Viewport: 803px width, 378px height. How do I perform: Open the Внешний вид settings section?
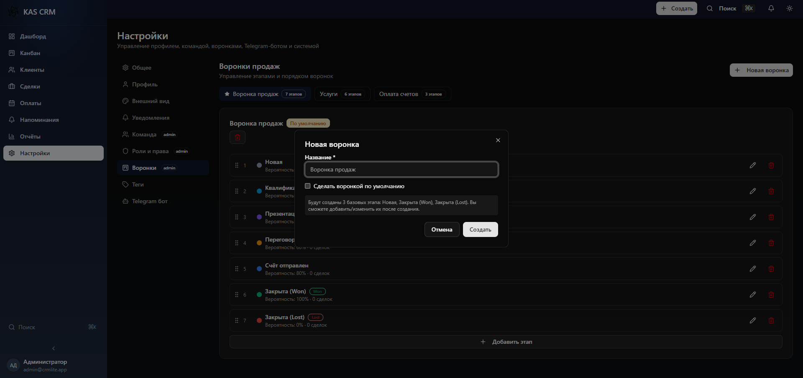(x=163, y=101)
